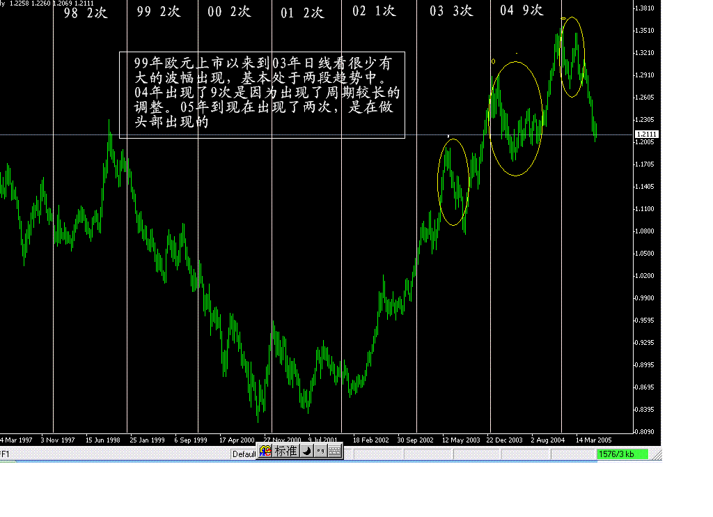Click the 6 Sep 1999 date label
713x517 pixels.
tap(191, 440)
